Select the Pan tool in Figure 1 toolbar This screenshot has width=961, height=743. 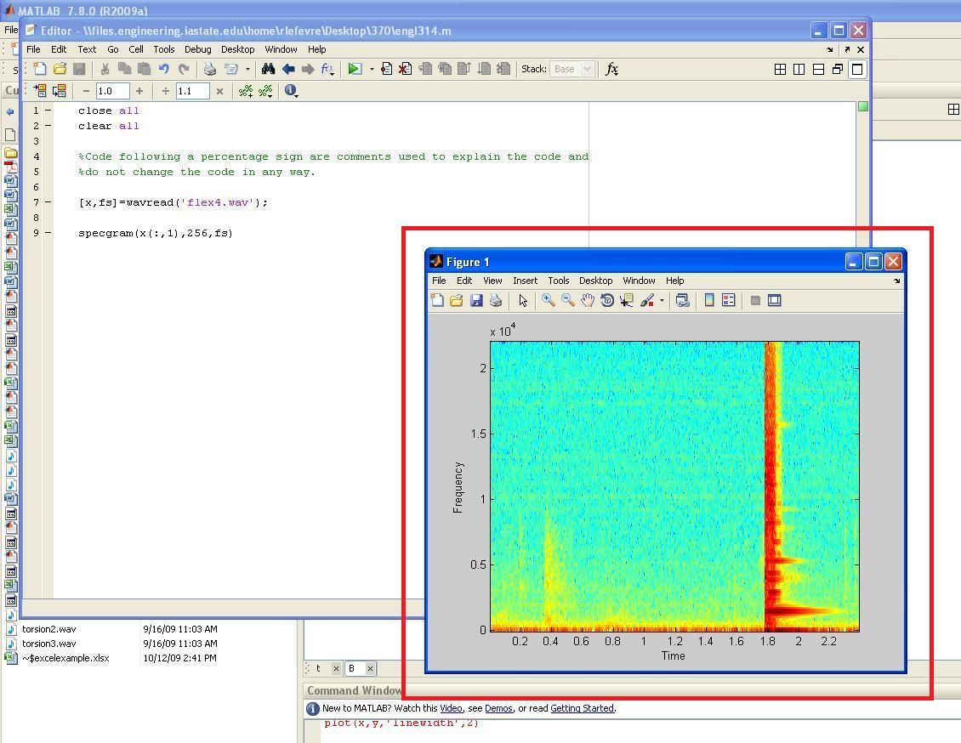tap(587, 299)
